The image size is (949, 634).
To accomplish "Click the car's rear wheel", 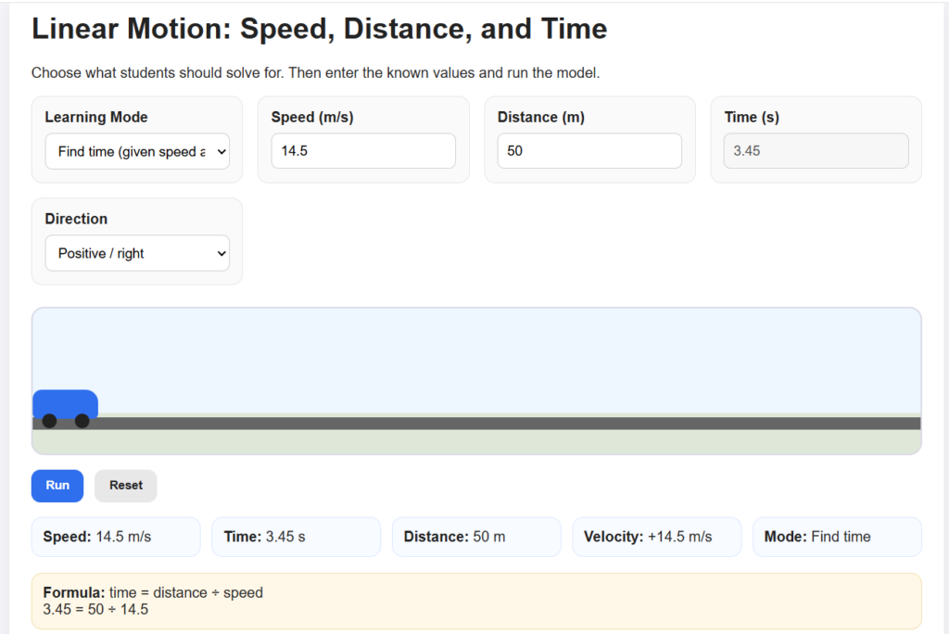I will coord(49,422).
